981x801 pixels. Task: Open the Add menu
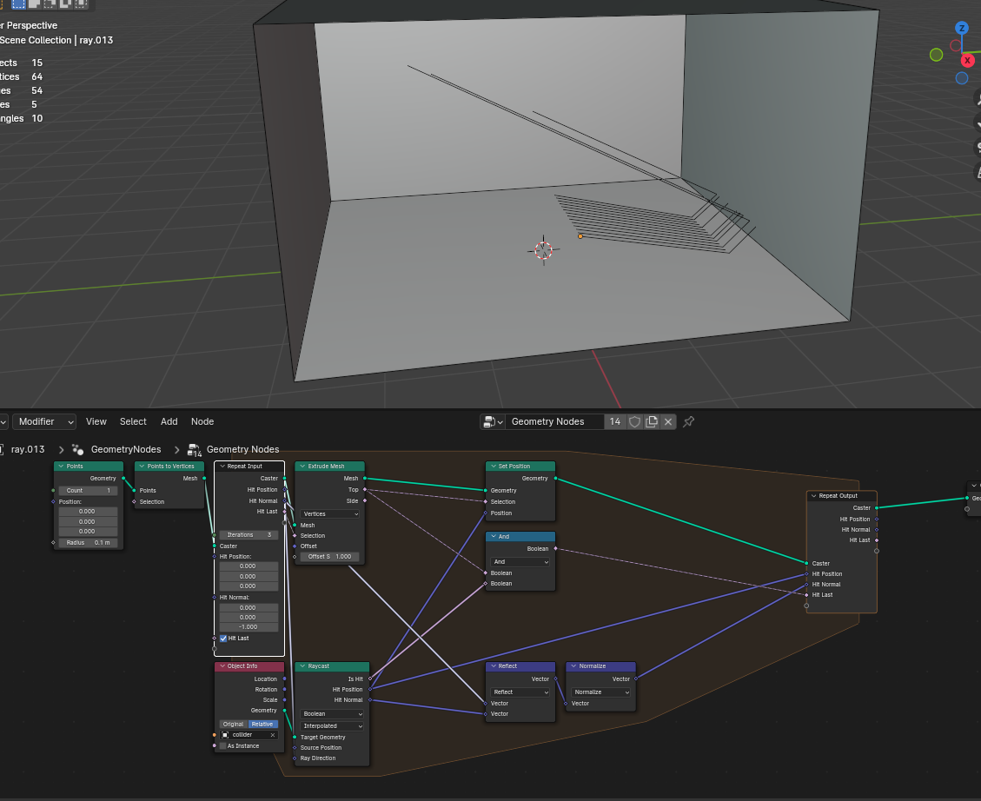(x=169, y=422)
